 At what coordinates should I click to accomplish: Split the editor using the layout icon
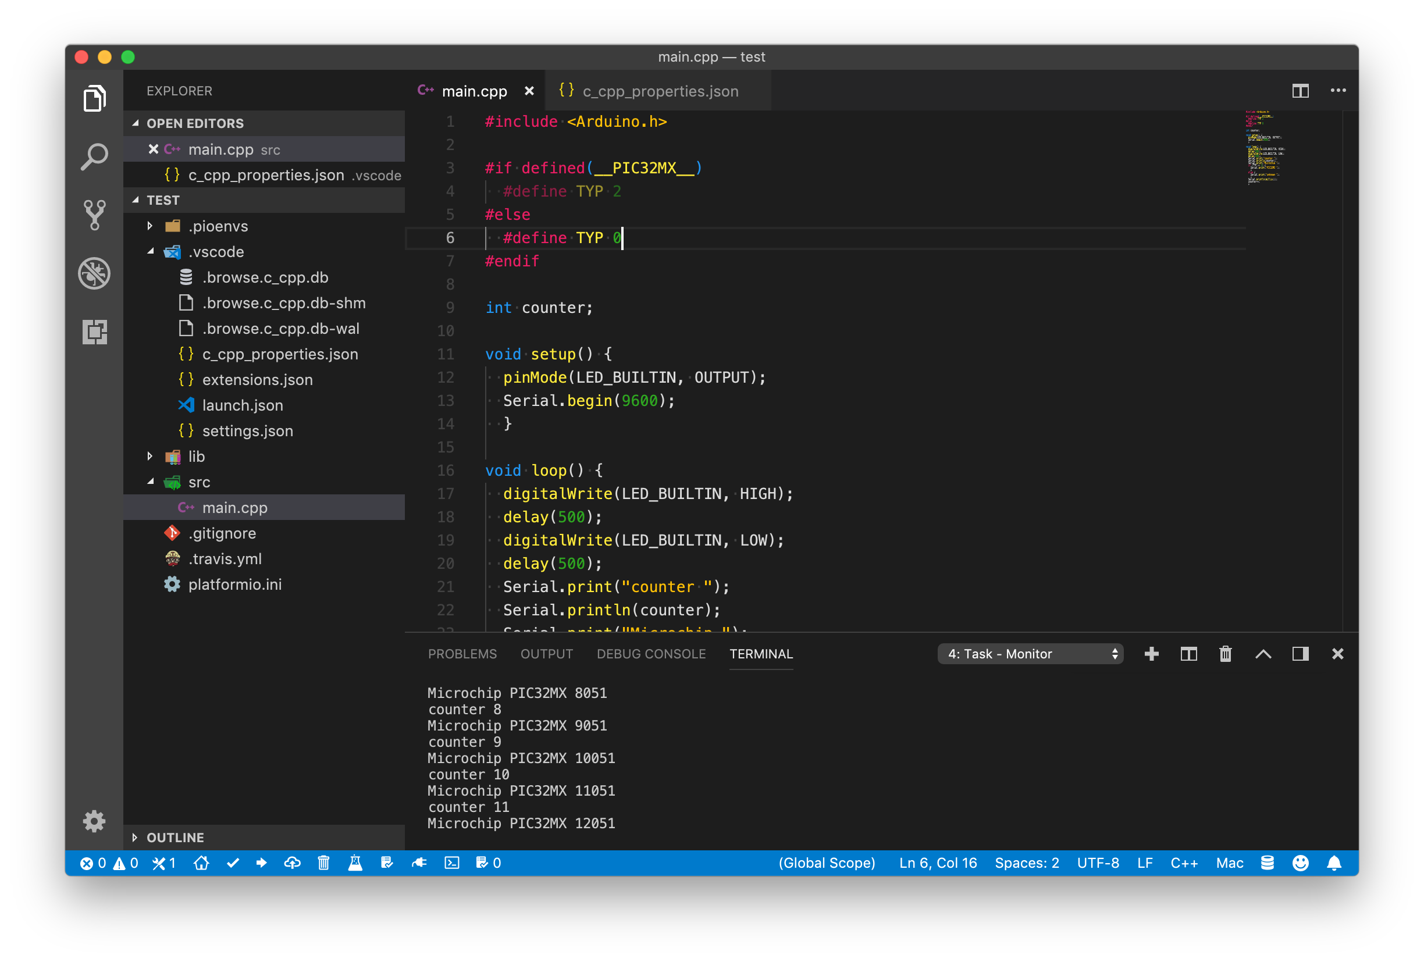(x=1300, y=90)
